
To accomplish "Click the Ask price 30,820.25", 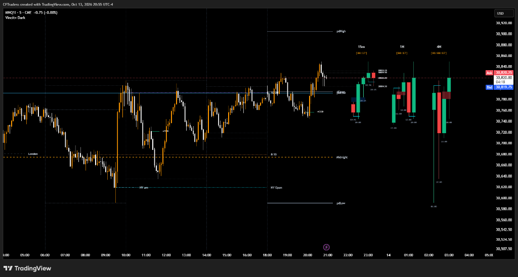I will 503,73.
